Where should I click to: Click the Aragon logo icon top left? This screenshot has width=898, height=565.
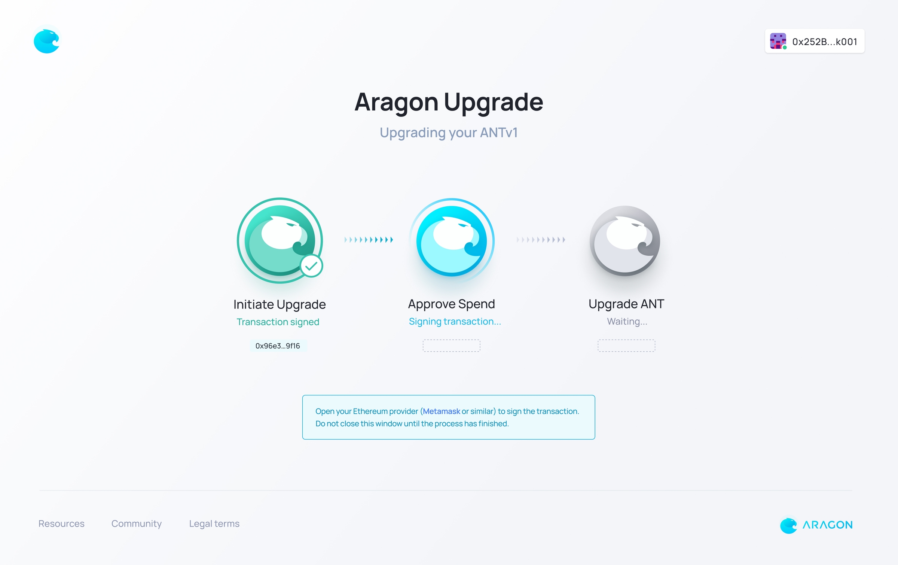(46, 41)
